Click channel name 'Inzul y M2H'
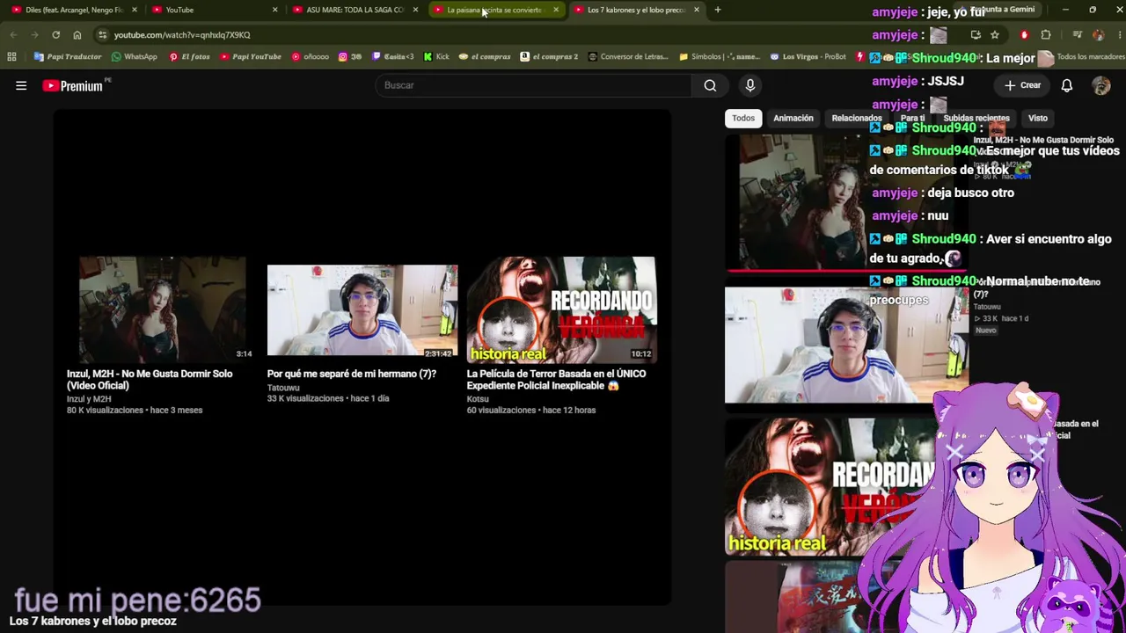1126x633 pixels. (89, 399)
